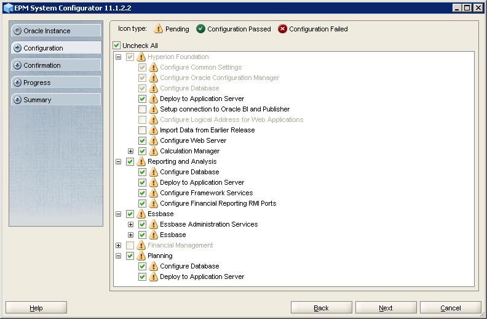
Task: Click the Back button
Action: coord(322,307)
